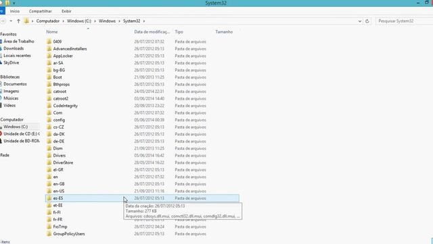Click the en folder name
433x244 pixels.
(55, 177)
